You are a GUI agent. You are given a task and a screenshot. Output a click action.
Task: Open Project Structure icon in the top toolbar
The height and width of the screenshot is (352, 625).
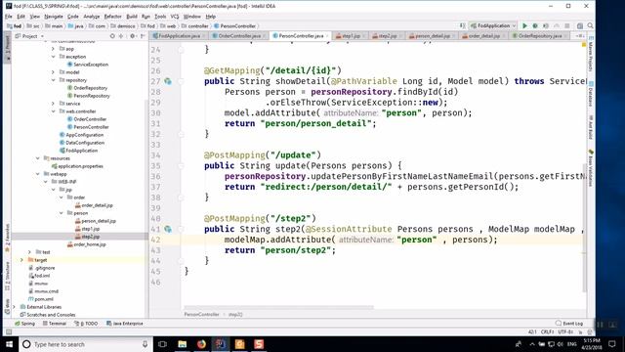pos(580,26)
